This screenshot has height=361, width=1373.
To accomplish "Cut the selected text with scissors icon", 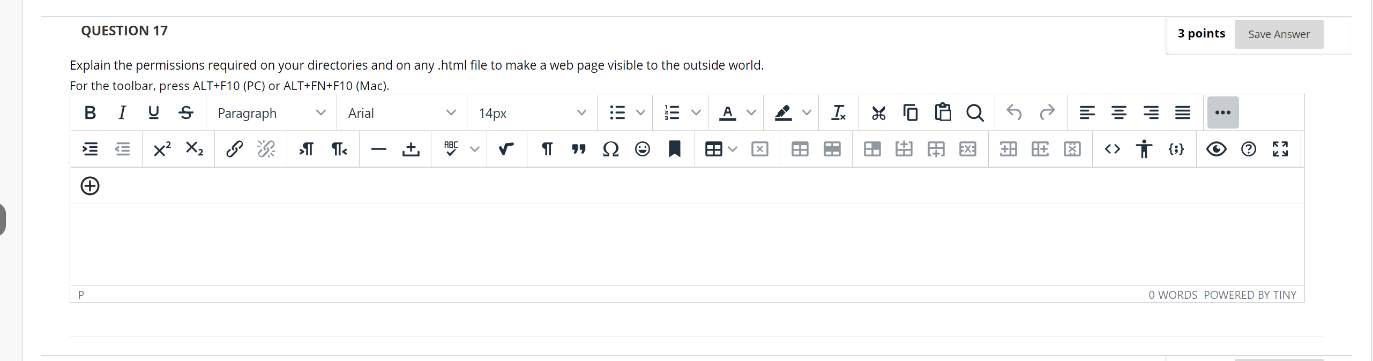I will pyautogui.click(x=879, y=112).
